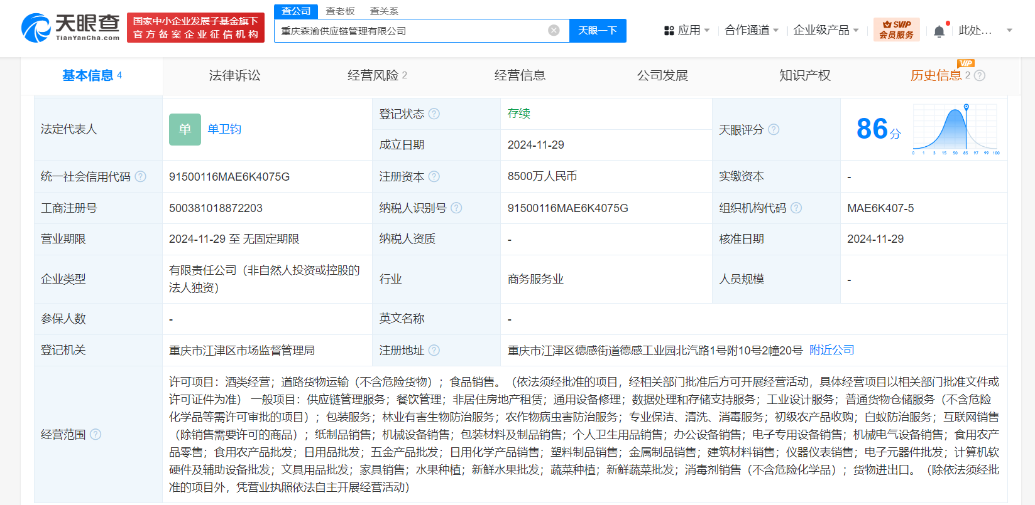The width and height of the screenshot is (1035, 505).
Task: Open legal representative 单卫钧 link
Action: point(224,129)
